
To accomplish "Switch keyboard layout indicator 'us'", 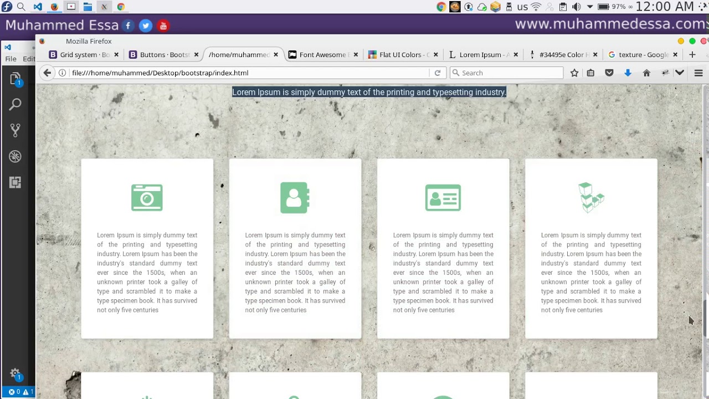I will pos(522,7).
